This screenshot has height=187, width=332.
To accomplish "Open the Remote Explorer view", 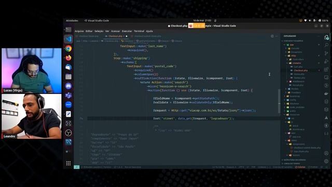I will 326,77.
